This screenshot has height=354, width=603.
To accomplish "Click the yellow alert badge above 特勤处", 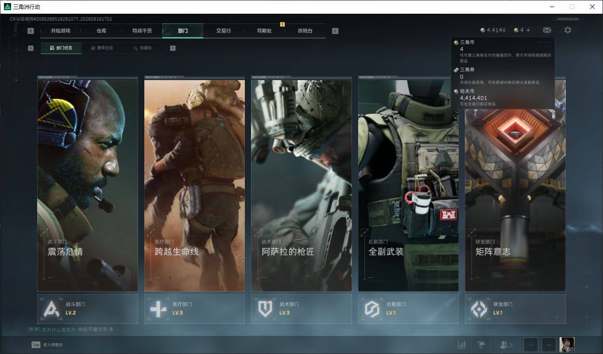I will [282, 24].
